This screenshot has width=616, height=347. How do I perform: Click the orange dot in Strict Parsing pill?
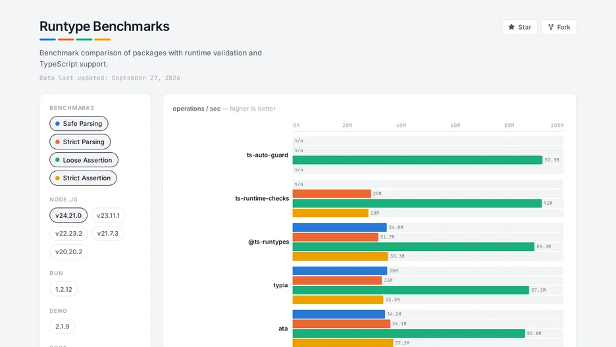pyautogui.click(x=57, y=142)
